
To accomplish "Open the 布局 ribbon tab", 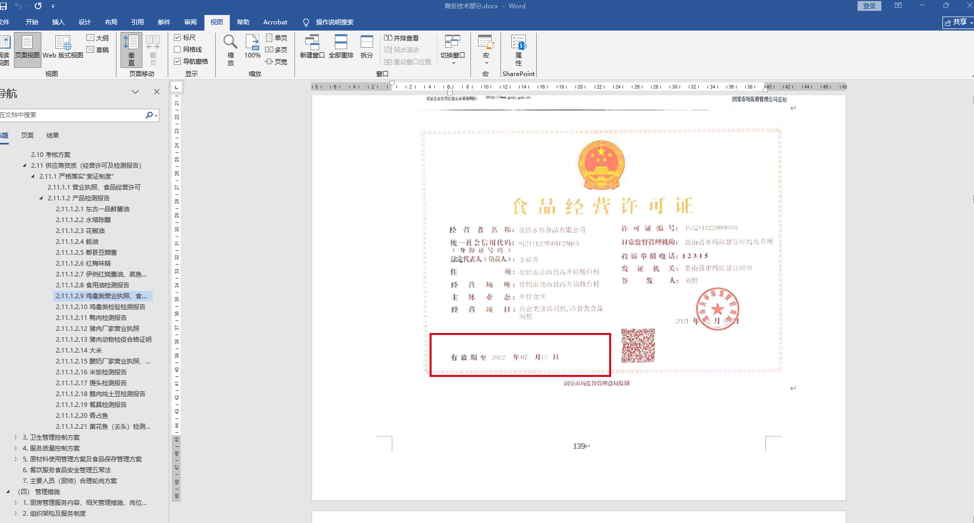I will 111,22.
